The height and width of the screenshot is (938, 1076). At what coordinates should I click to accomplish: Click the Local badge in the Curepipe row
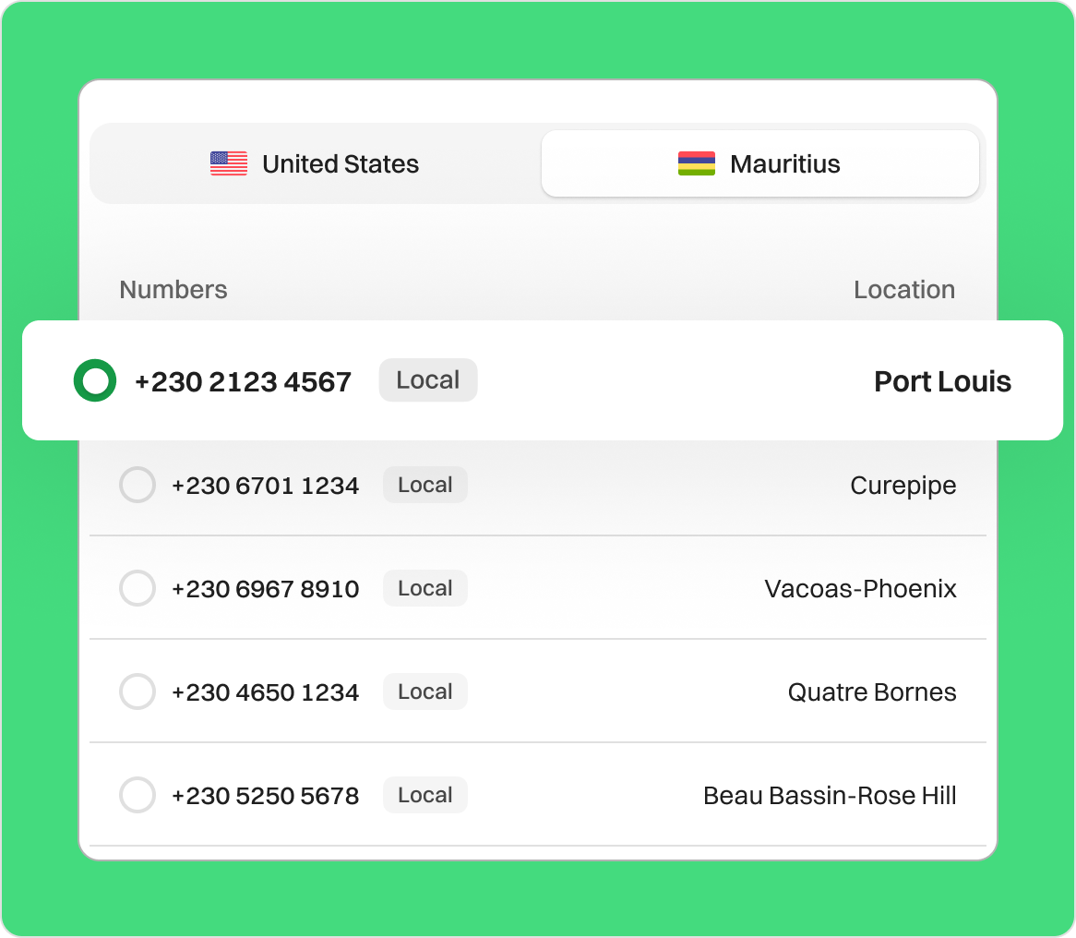pyautogui.click(x=425, y=486)
